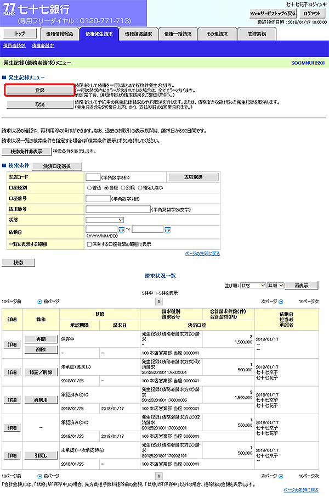The image size is (329, 496).
Task: Select the 指定しない radio option
Action: (140, 188)
